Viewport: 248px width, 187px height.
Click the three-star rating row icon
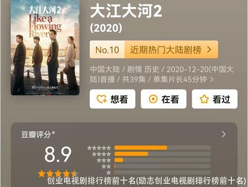tap(104, 160)
